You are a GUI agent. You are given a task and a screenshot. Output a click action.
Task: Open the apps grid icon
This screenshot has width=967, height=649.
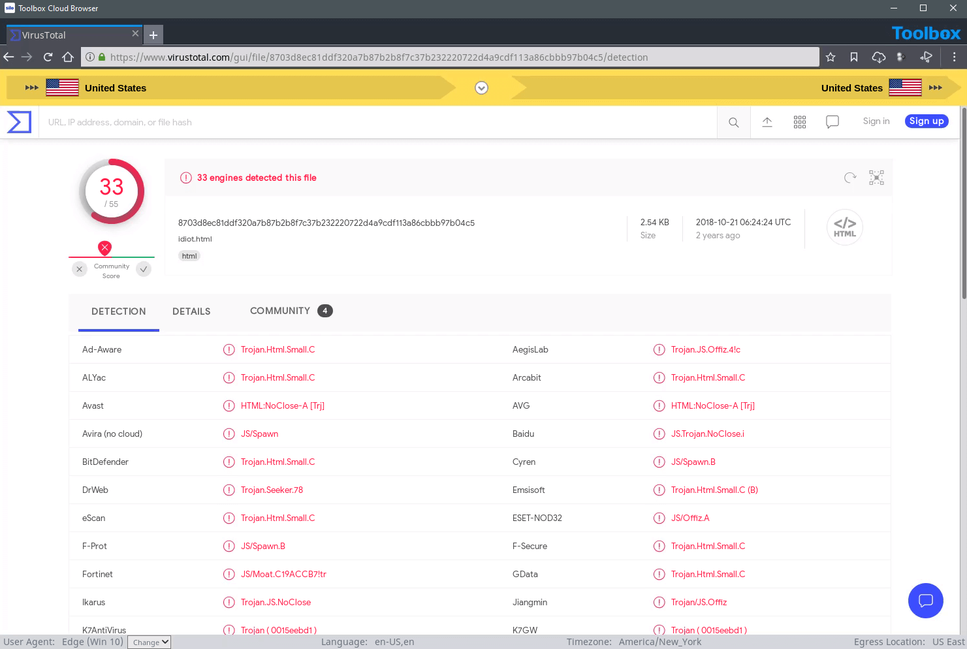coord(800,122)
